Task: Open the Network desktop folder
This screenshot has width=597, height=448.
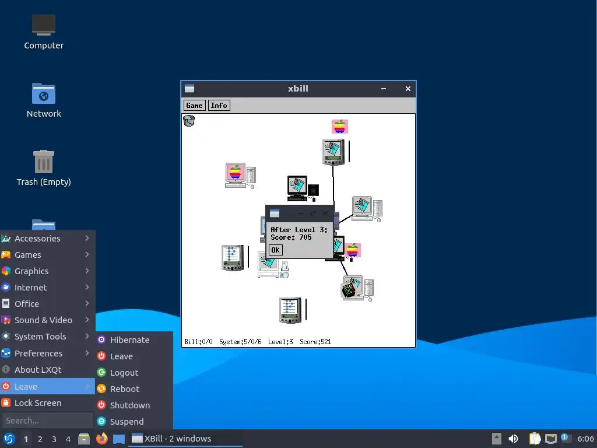Action: coord(44,100)
